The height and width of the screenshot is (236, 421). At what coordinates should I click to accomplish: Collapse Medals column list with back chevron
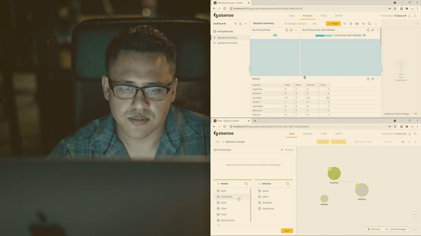[218, 184]
